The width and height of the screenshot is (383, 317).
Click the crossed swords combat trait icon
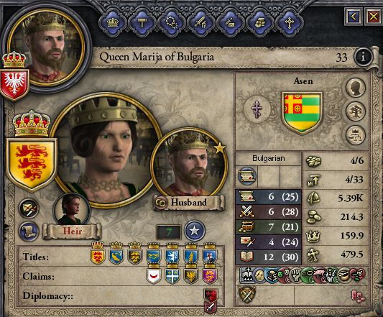[x=247, y=295]
